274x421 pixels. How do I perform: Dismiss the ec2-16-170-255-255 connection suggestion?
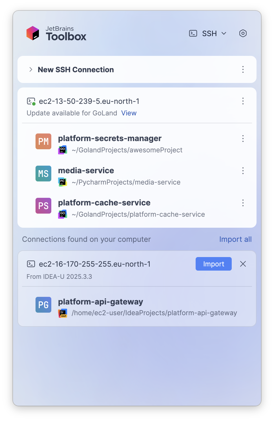point(243,264)
